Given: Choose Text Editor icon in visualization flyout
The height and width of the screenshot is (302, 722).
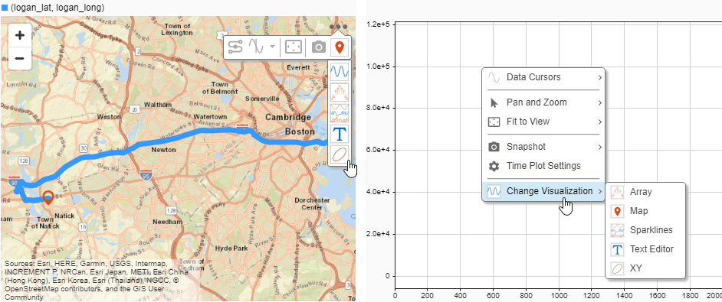Looking at the screenshot, I should point(340,133).
